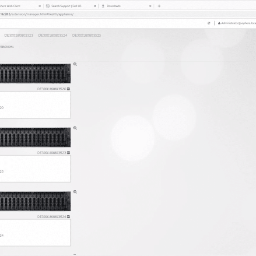The image size is (256, 256).
Task: Select the DE300180803525 appliance tab at top
Action: click(x=87, y=35)
